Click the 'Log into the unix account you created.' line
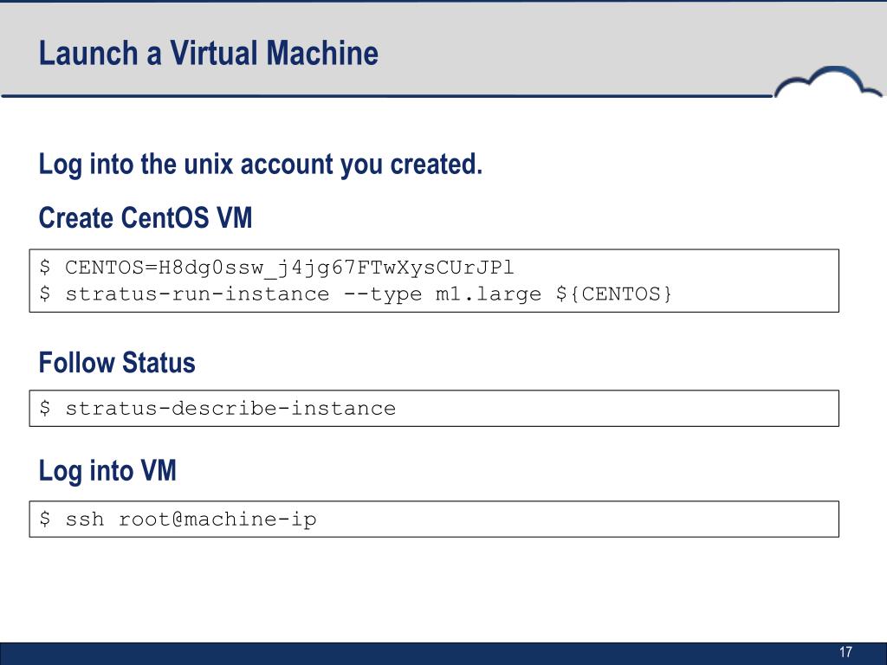The height and width of the screenshot is (665, 887). click(x=260, y=165)
